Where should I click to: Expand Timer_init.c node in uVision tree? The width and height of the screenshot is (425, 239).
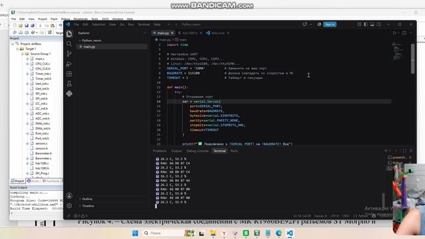(x=27, y=74)
